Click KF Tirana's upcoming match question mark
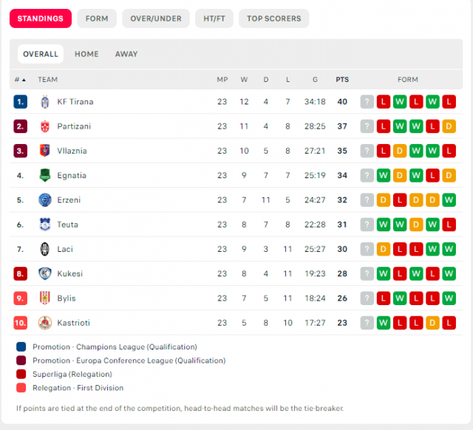The width and height of the screenshot is (473, 430). (367, 102)
